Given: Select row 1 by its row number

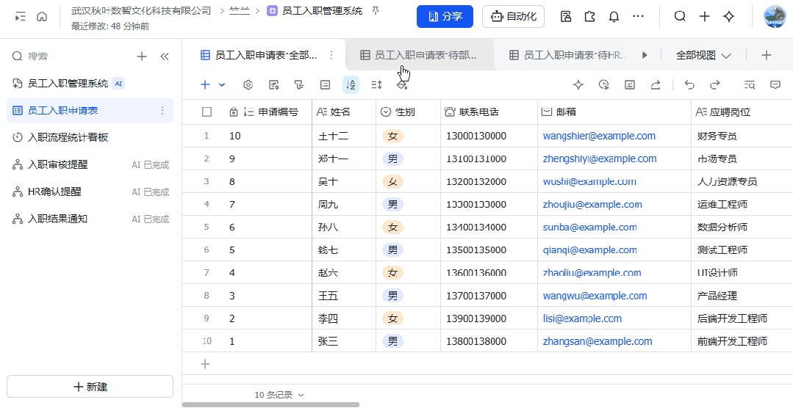Looking at the screenshot, I should (207, 136).
